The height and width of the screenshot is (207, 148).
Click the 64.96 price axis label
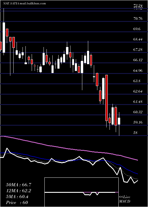pyautogui.click(x=138, y=70)
